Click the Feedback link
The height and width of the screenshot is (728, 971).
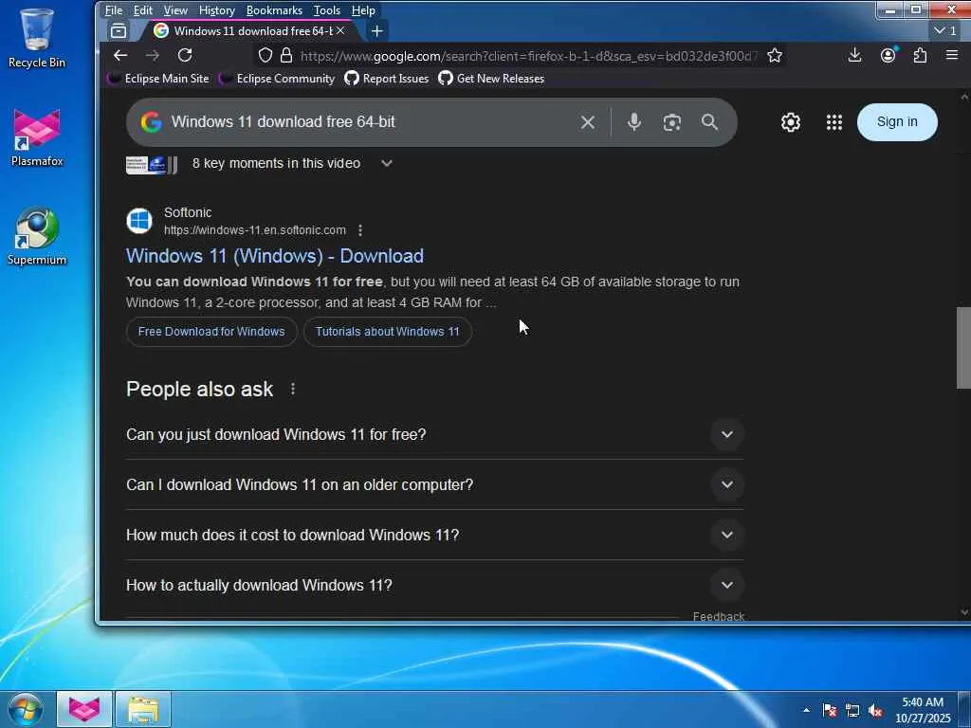click(719, 616)
